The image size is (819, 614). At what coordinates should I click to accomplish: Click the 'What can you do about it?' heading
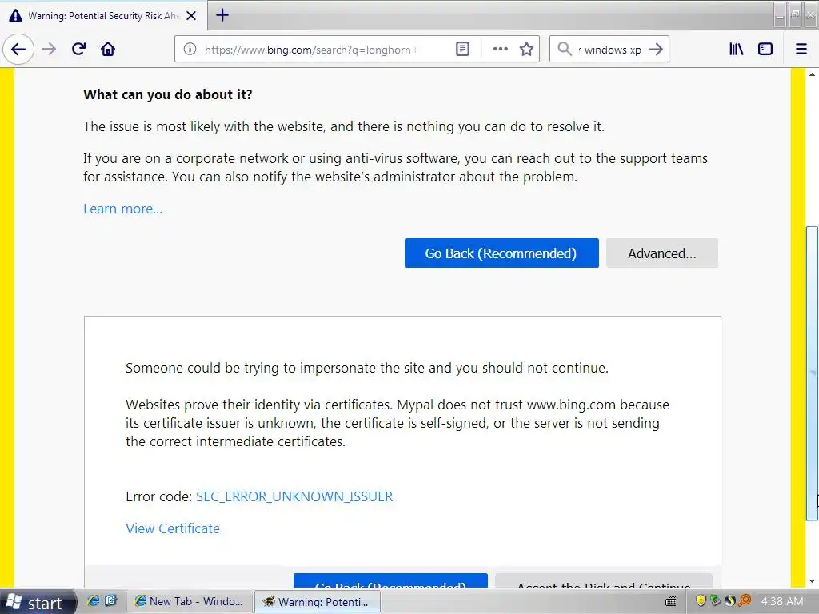click(168, 94)
